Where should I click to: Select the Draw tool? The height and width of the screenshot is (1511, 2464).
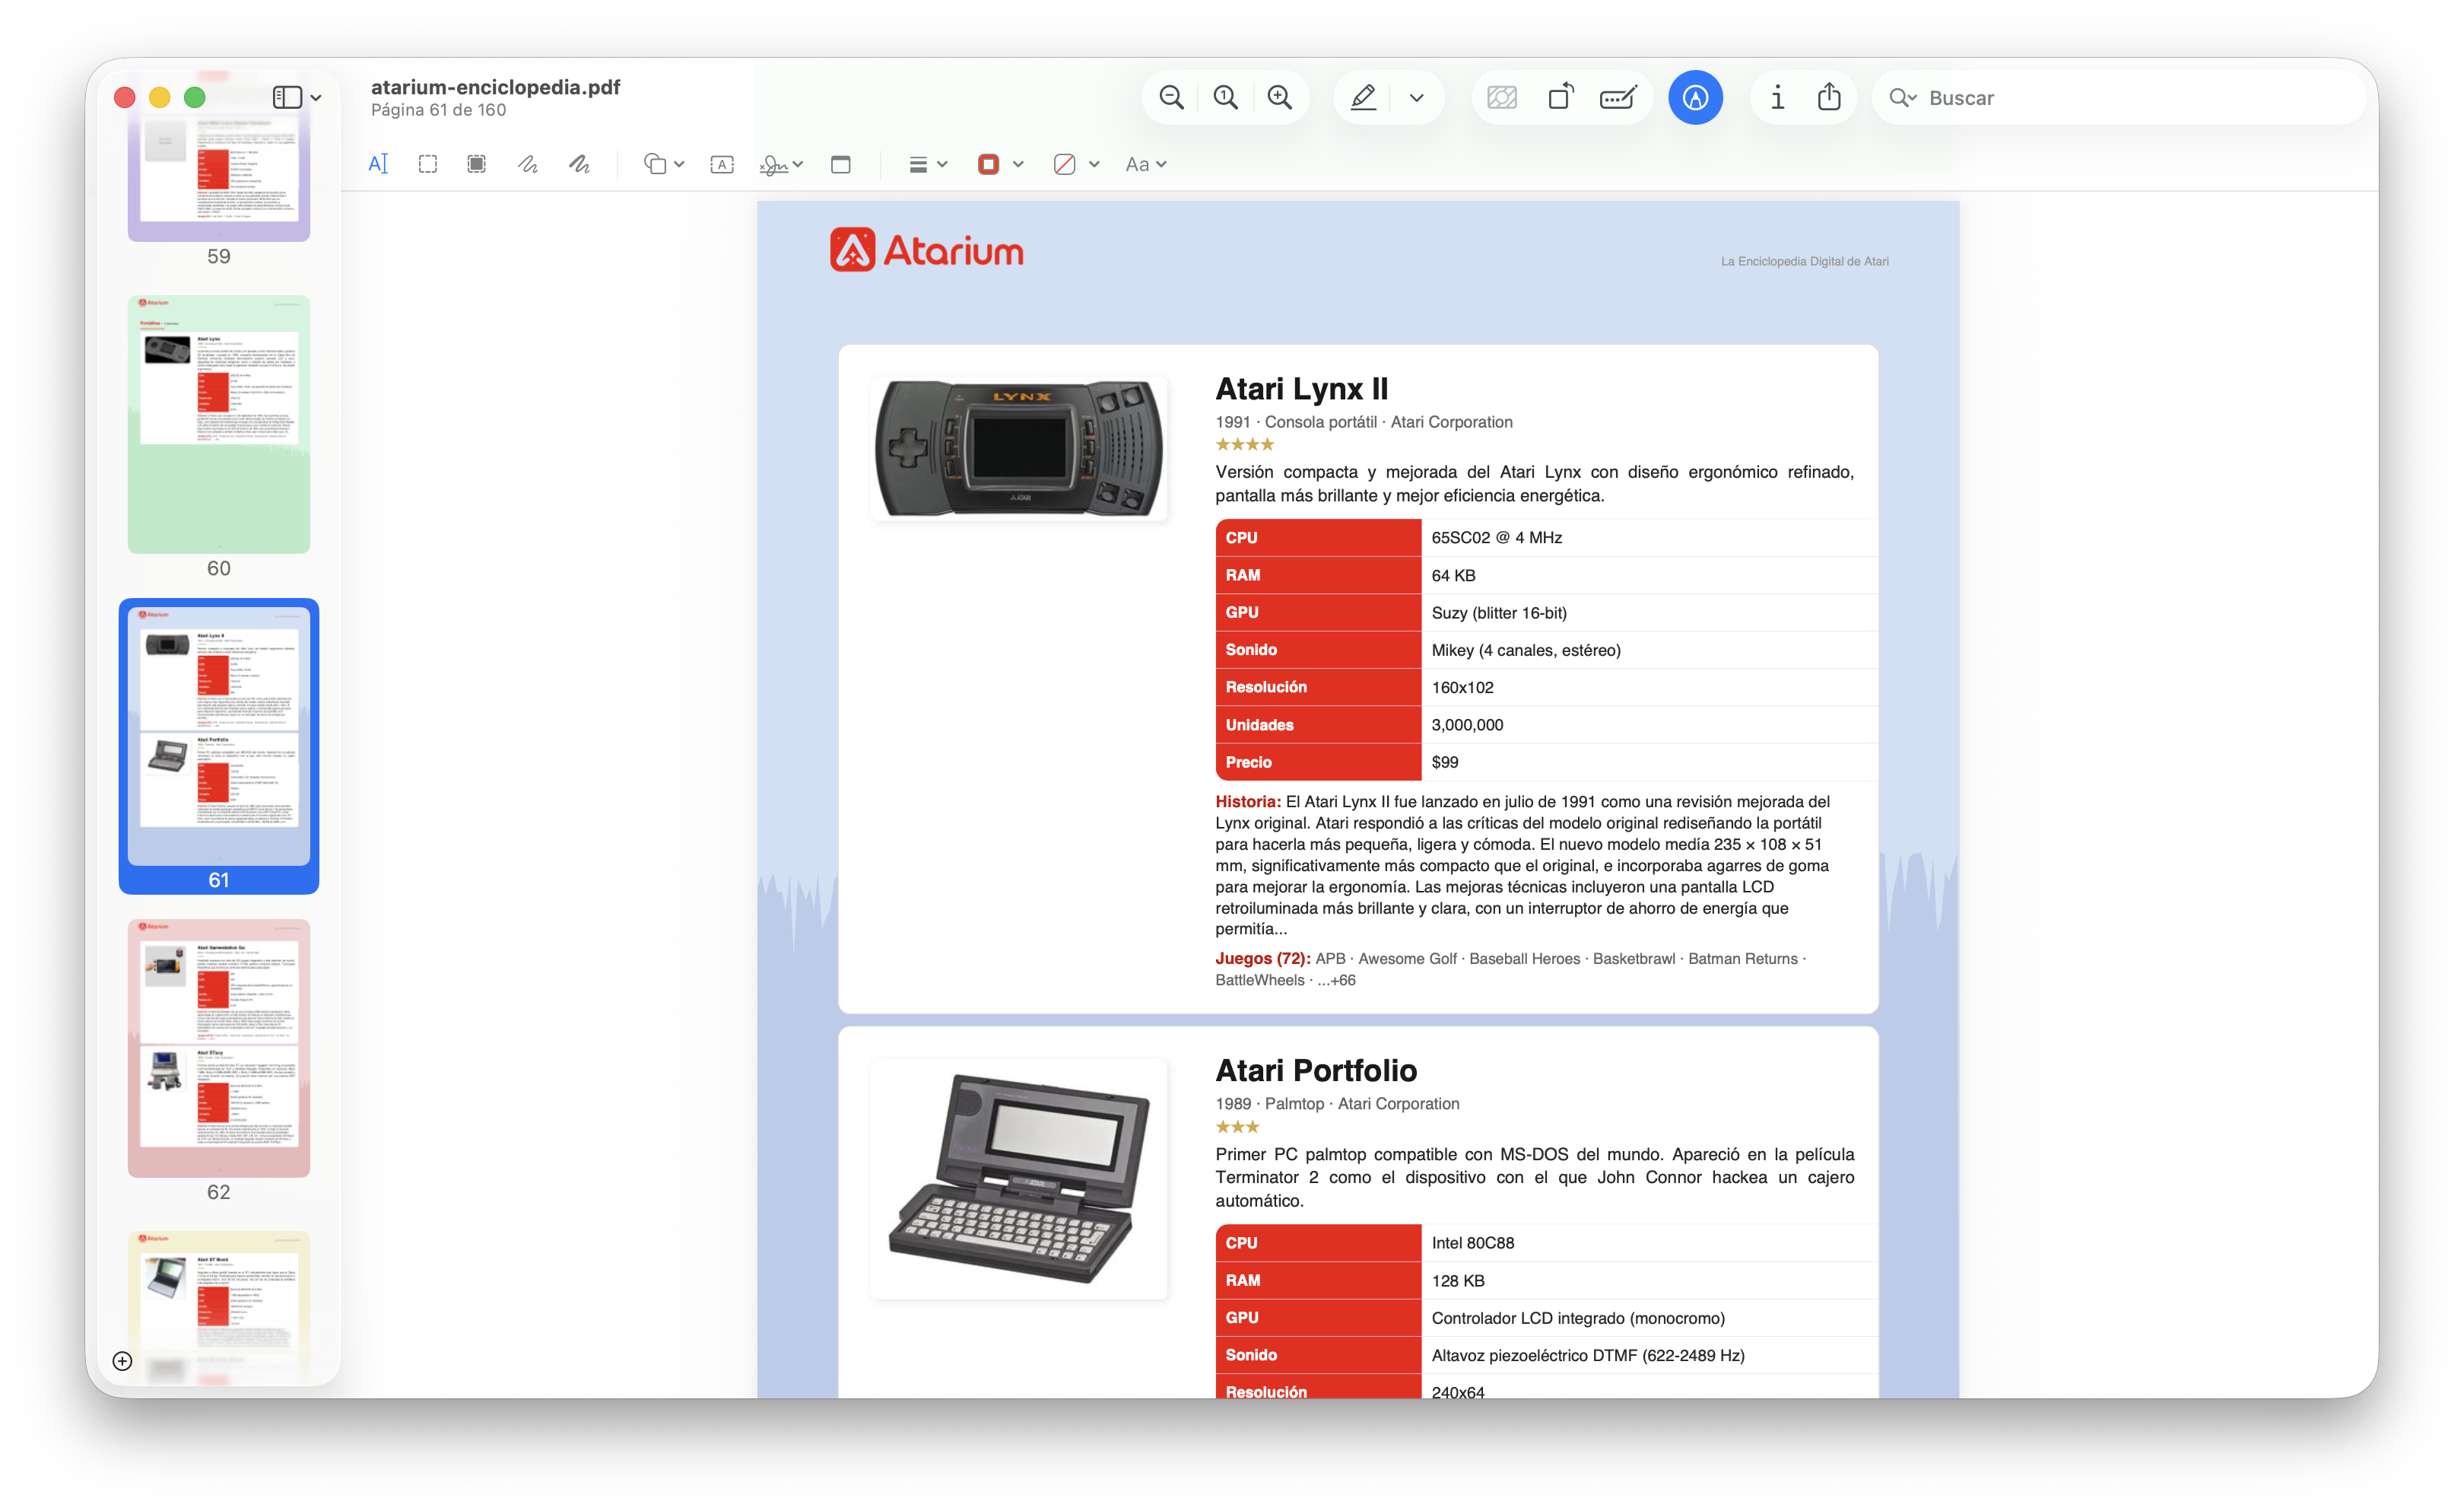(579, 164)
